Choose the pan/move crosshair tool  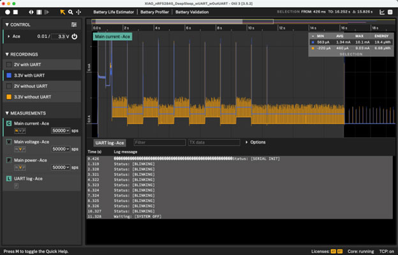(78, 11)
